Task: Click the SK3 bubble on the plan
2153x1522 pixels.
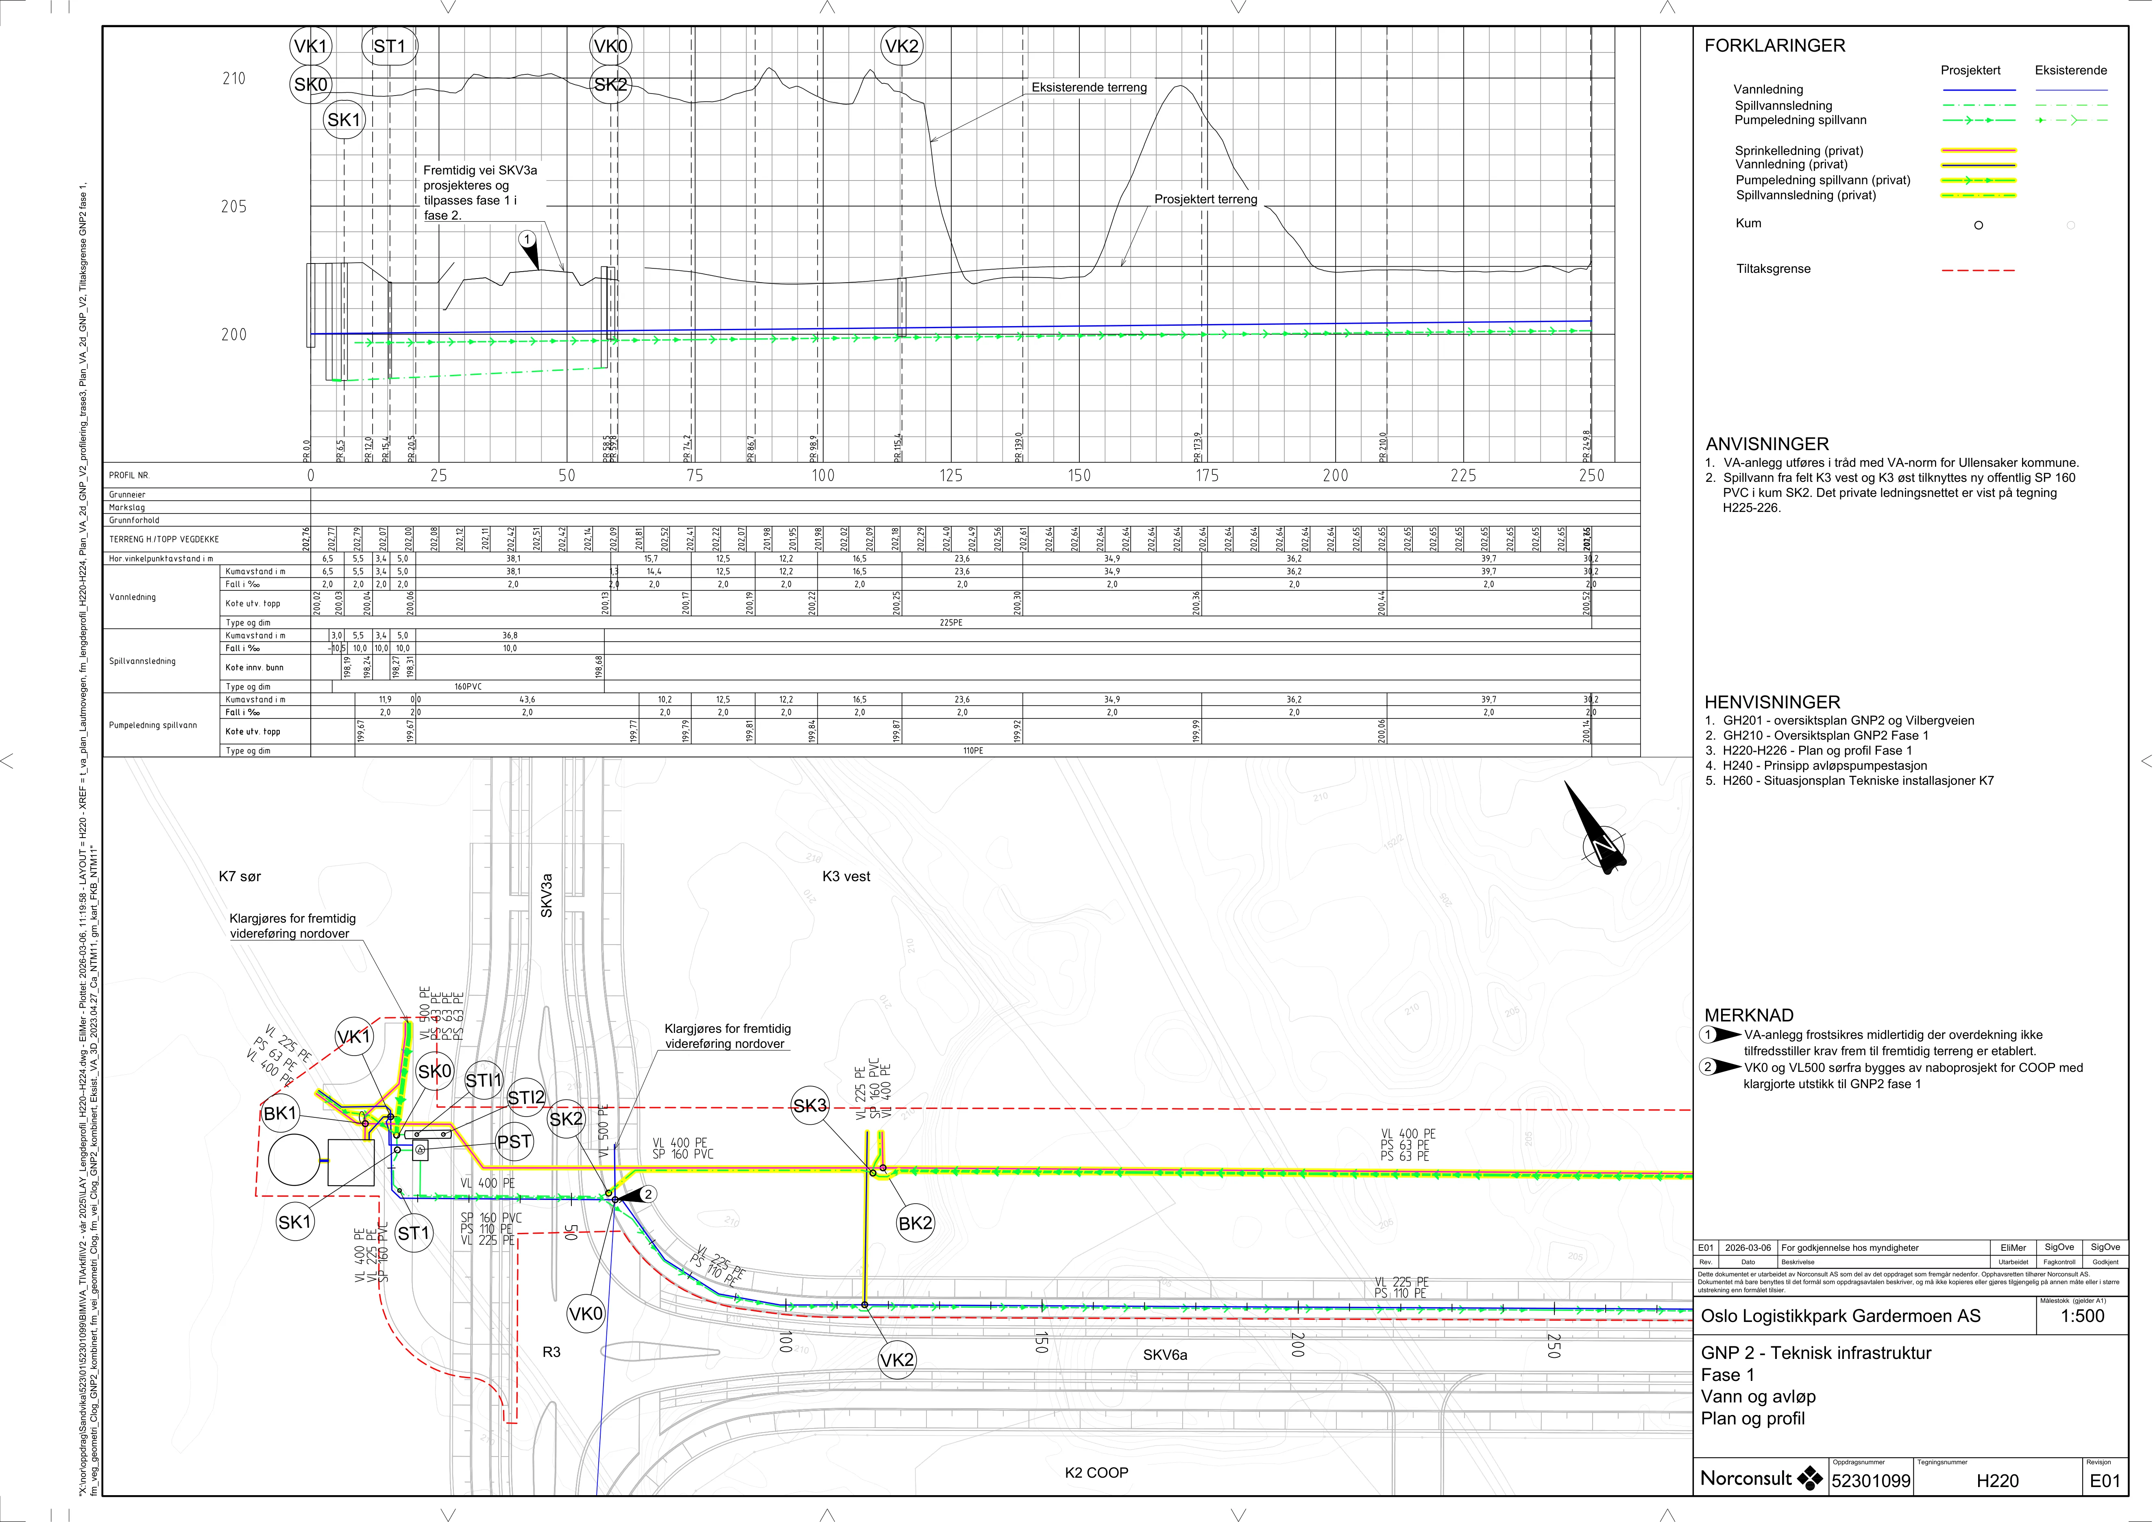Action: pos(810,1106)
